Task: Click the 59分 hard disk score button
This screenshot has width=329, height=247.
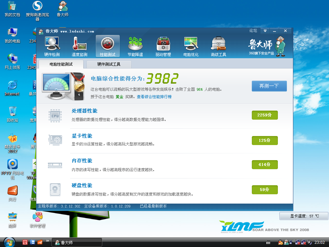Action: (x=265, y=190)
